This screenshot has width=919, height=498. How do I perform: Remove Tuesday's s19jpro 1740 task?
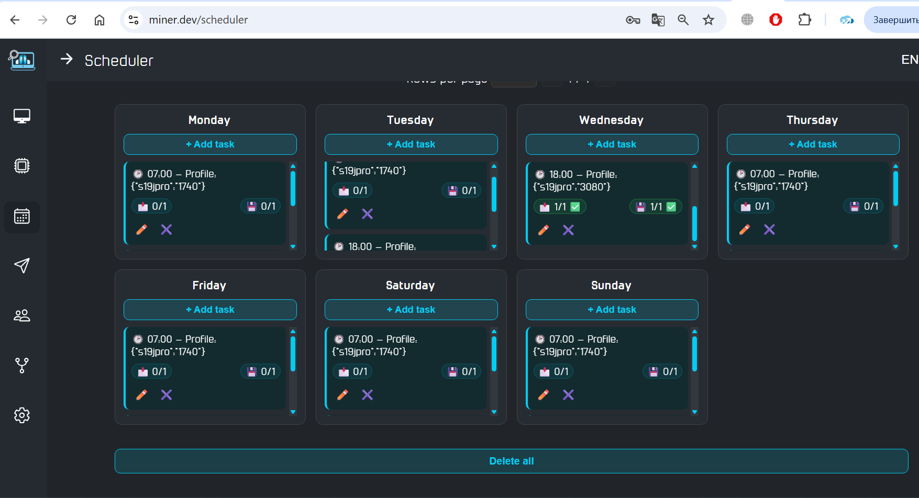(368, 214)
